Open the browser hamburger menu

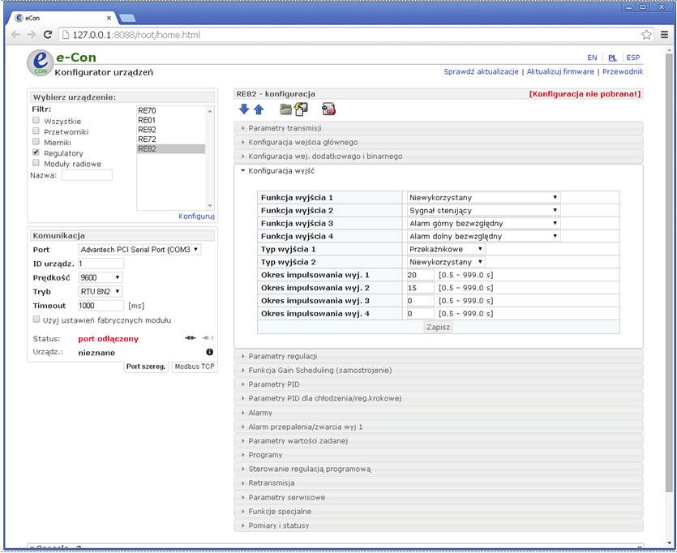click(x=665, y=35)
